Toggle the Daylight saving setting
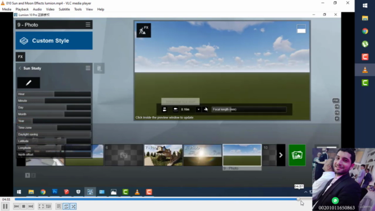The height and width of the screenshot is (211, 375). tap(54, 134)
